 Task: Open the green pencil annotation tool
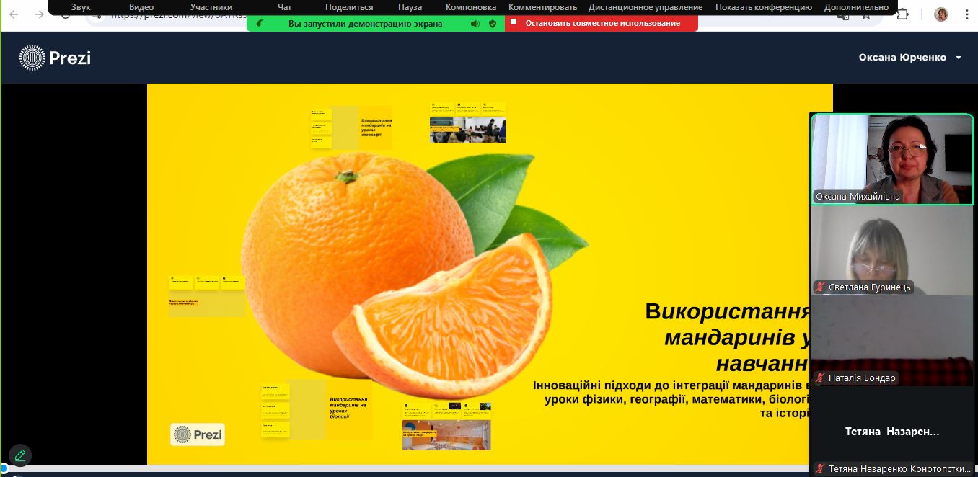20,455
